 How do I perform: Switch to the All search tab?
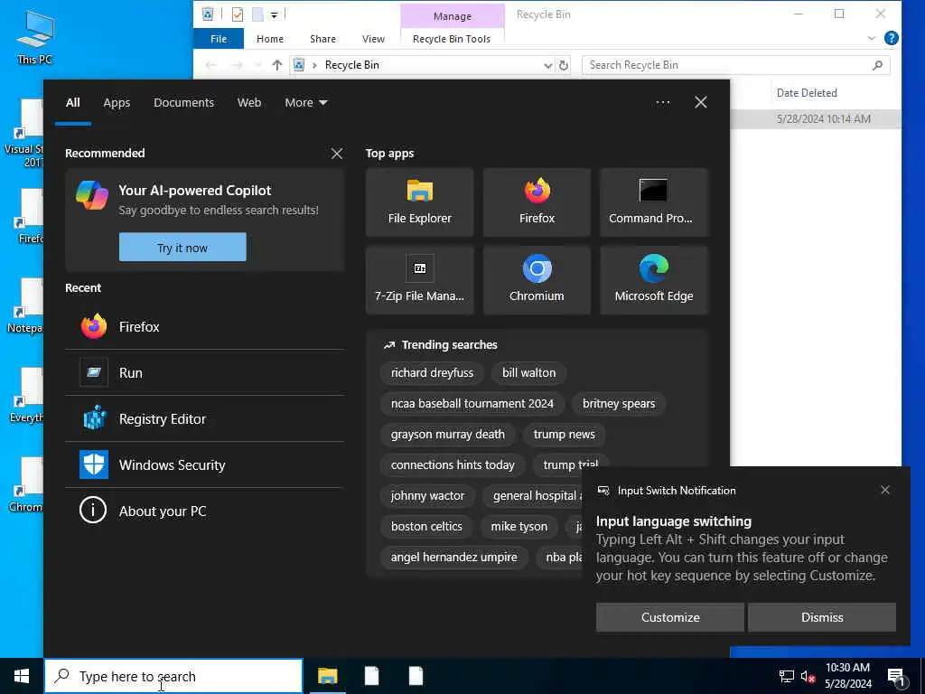point(72,103)
